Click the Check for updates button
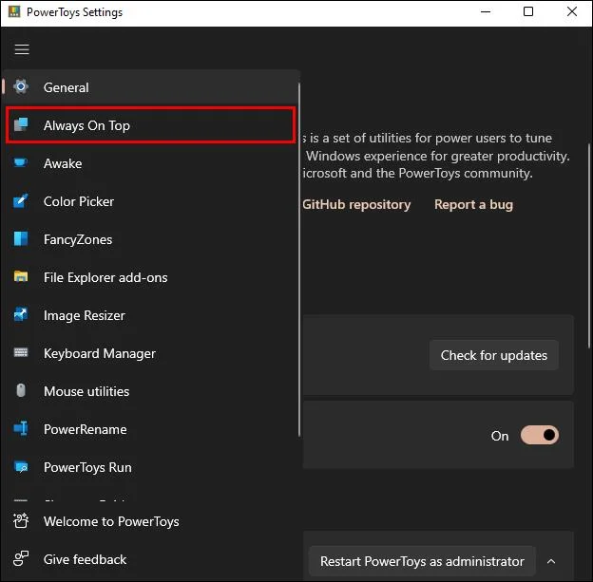 pos(493,355)
